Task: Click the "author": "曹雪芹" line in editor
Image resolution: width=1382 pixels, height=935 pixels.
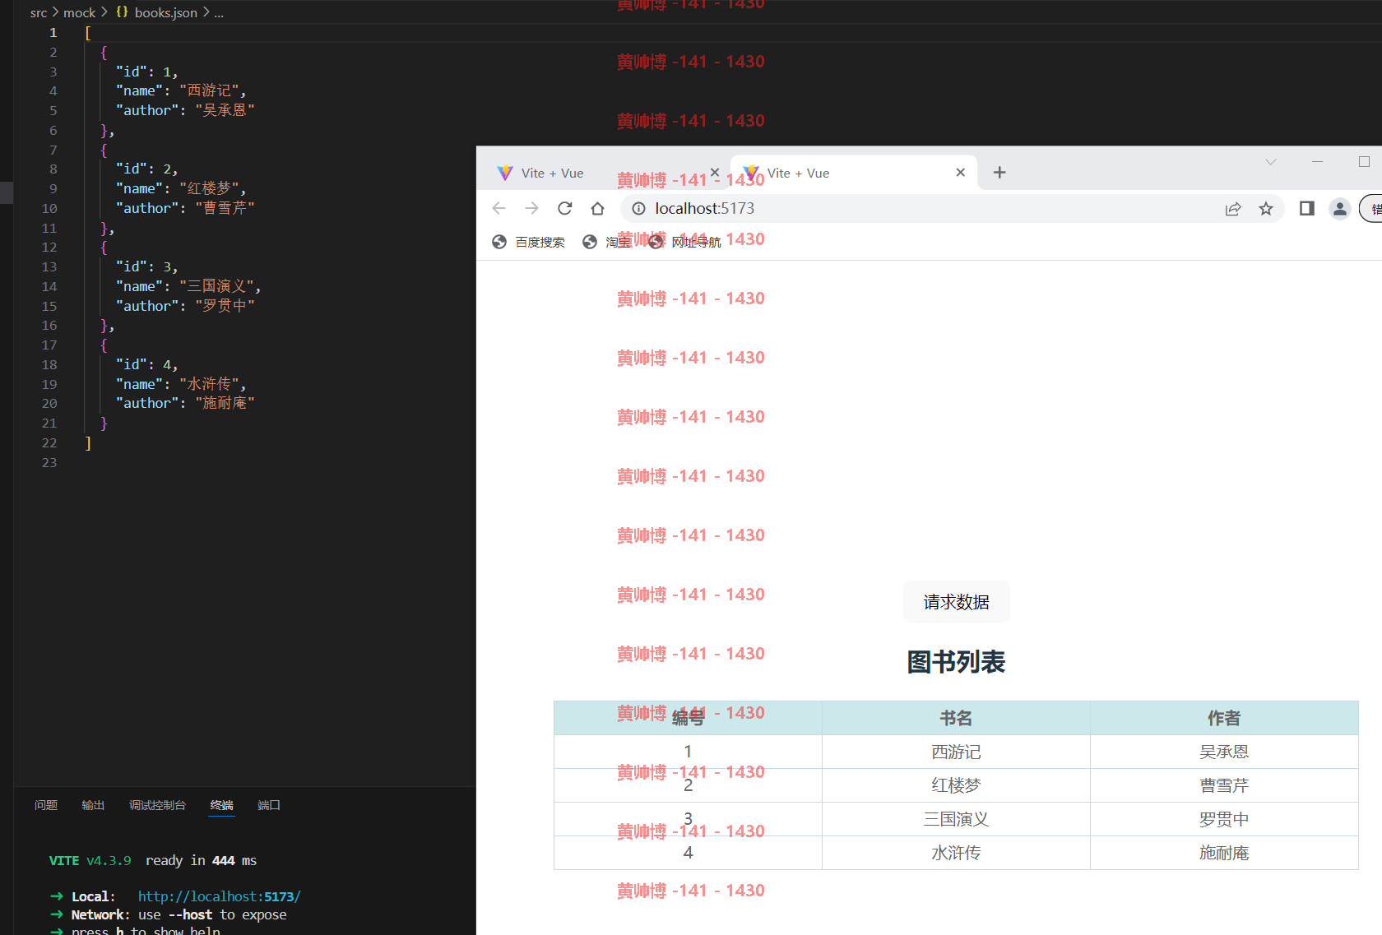Action: tap(185, 209)
